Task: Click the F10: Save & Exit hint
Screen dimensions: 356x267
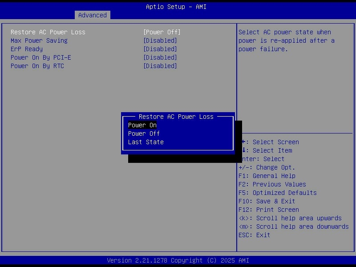Action: pyautogui.click(x=267, y=201)
